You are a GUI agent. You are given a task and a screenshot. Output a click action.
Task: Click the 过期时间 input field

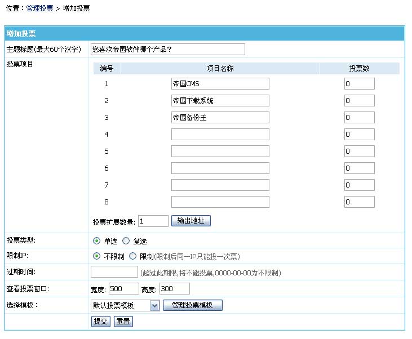pyautogui.click(x=114, y=272)
